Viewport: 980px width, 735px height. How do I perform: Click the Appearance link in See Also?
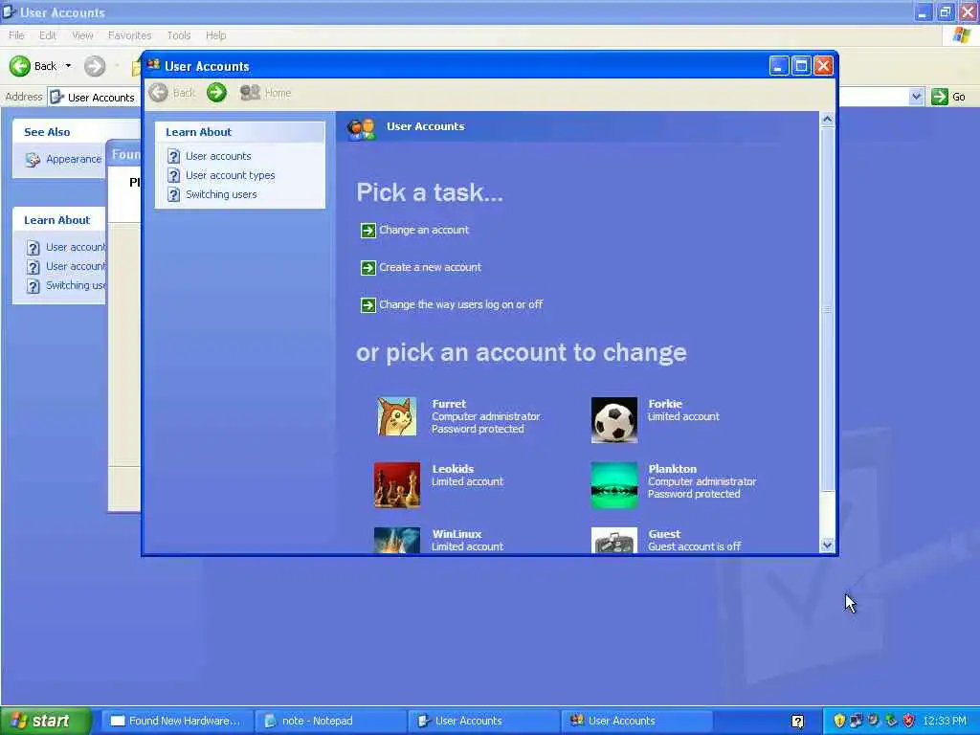[73, 160]
